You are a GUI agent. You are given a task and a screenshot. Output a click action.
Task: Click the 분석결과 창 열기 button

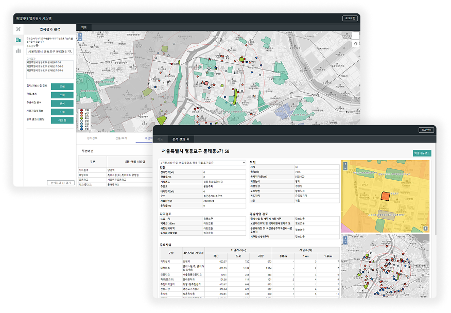60,182
